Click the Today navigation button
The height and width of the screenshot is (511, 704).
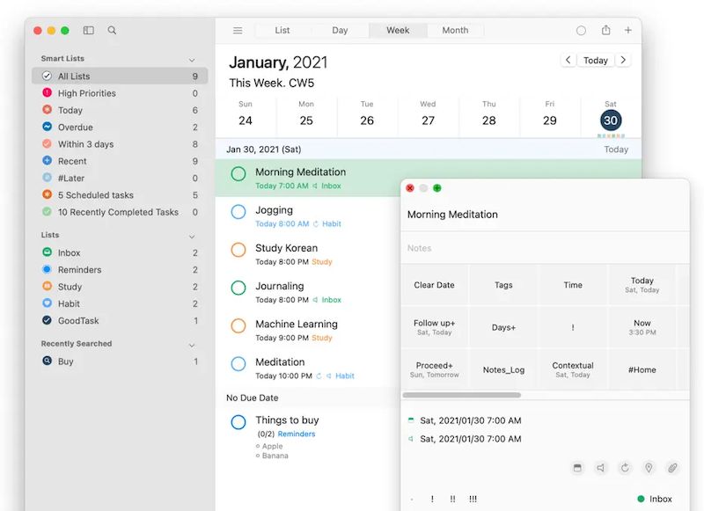point(596,60)
